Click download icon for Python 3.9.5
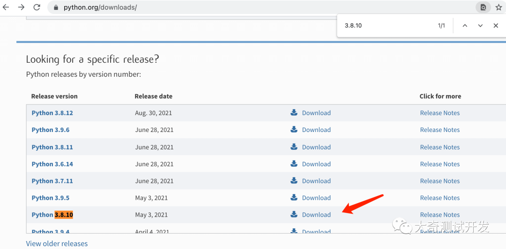 tap(294, 198)
